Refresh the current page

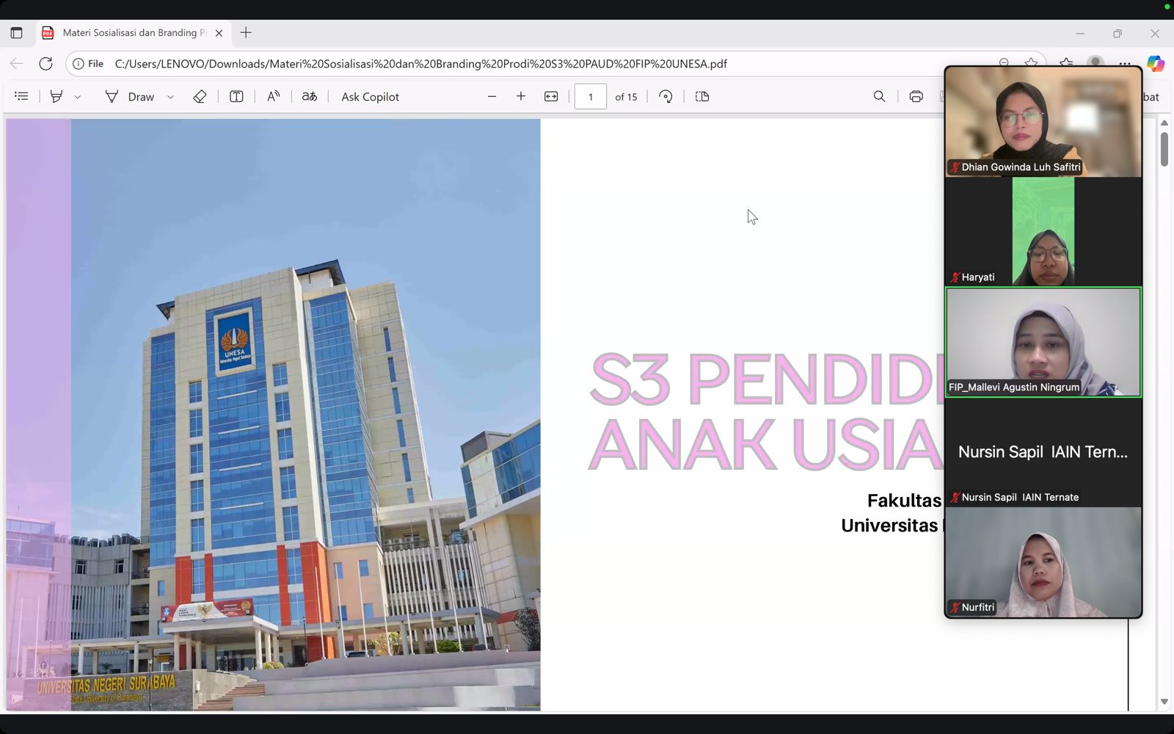pos(45,64)
